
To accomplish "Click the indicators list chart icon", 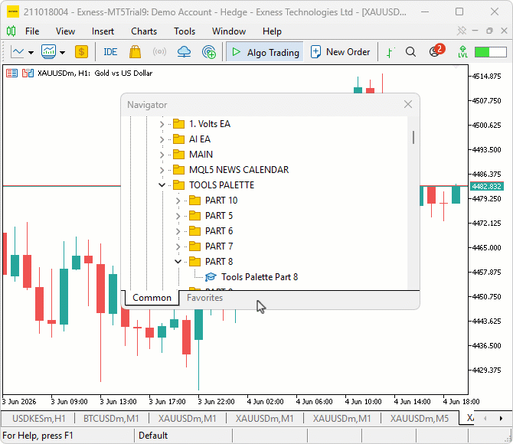I will (48, 52).
